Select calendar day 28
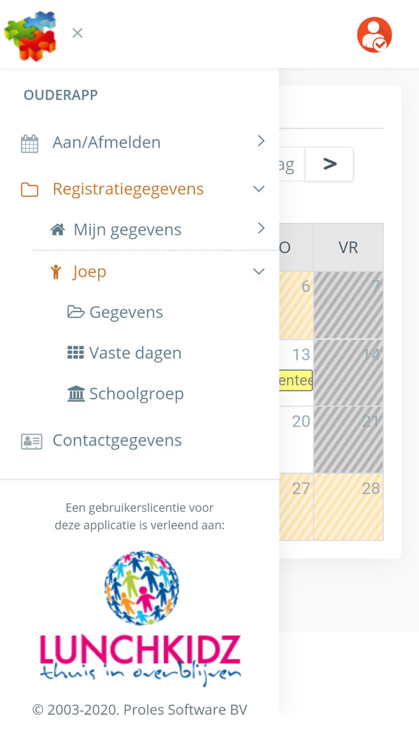The height and width of the screenshot is (745, 419). (x=348, y=507)
